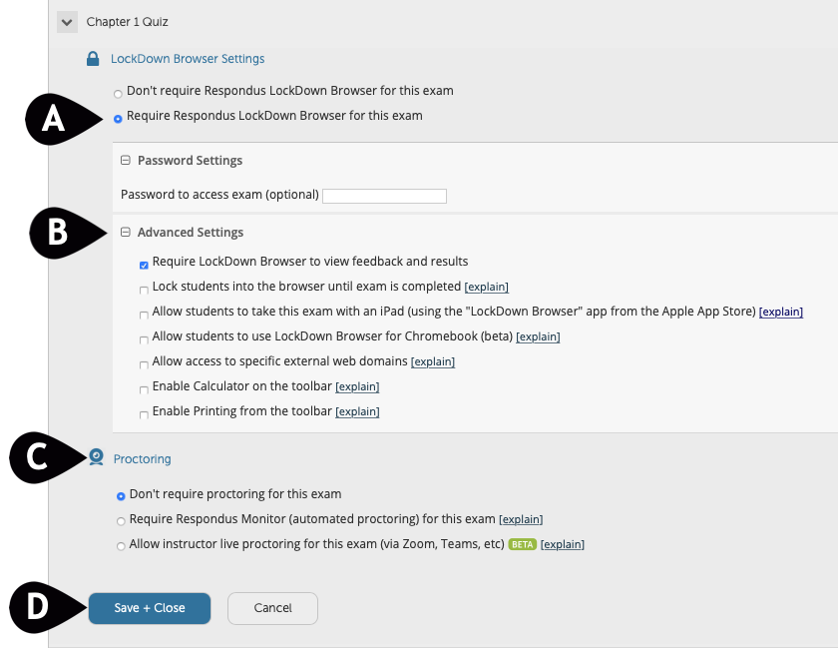The width and height of the screenshot is (838, 655).
Task: Collapse the Advanced Settings section
Action: 126,233
